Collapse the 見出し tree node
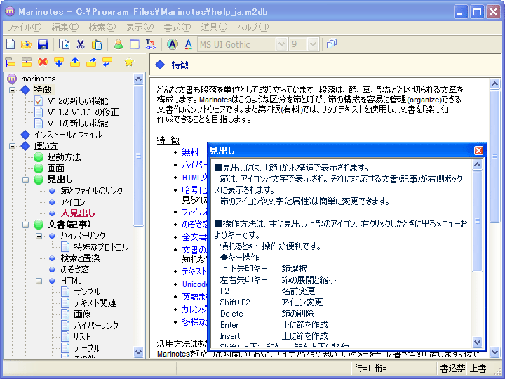The width and height of the screenshot is (505, 379). 25,180
